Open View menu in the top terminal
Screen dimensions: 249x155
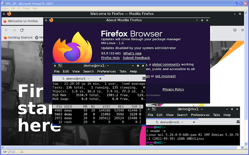pos(76,71)
